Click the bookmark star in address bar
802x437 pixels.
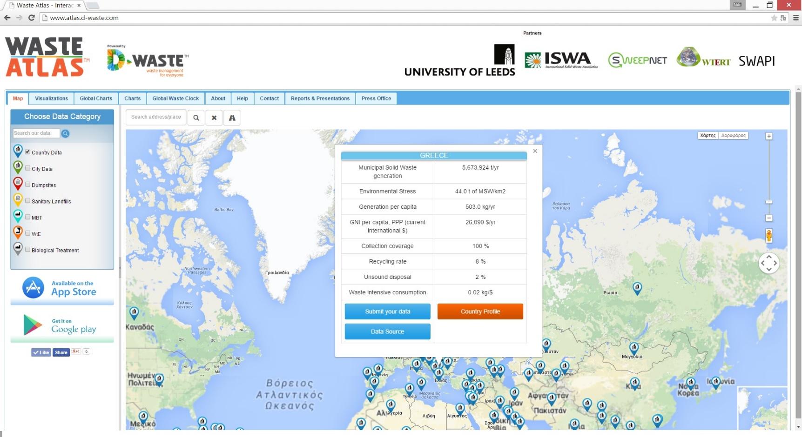click(774, 18)
